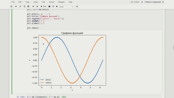Click the sin(x) legend entry

45,80
